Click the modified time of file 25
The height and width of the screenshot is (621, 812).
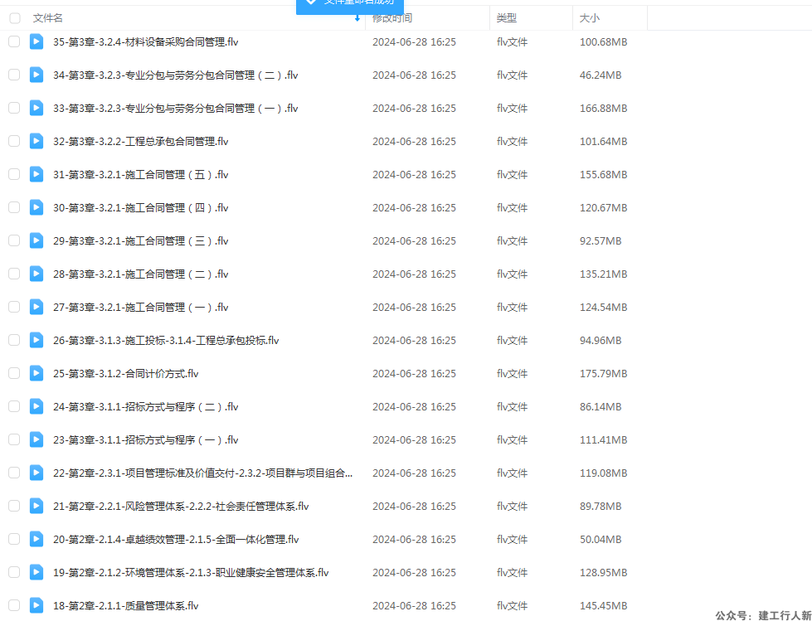(414, 373)
